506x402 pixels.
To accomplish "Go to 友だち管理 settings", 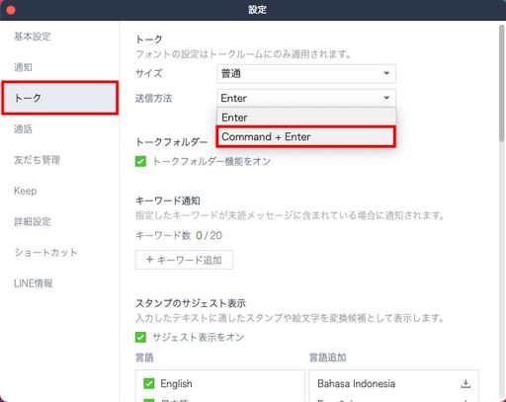I will coord(37,160).
